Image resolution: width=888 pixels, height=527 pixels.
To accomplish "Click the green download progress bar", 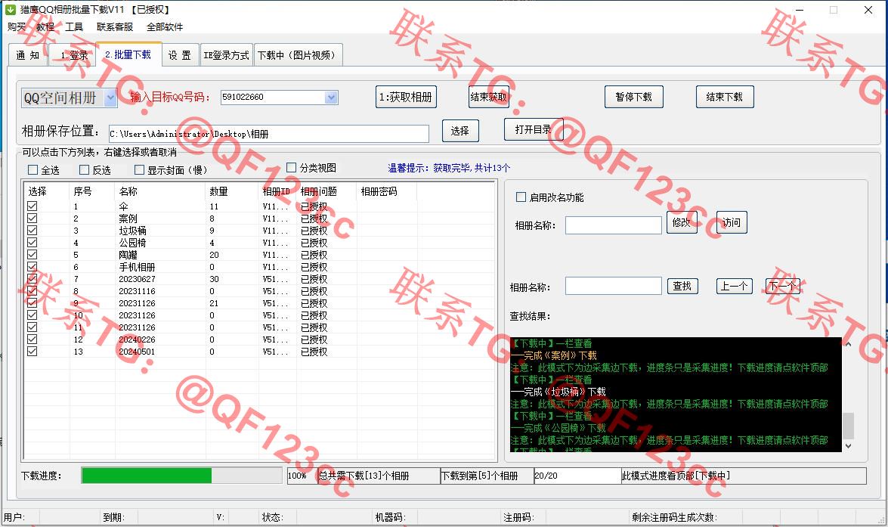I will pos(147,476).
